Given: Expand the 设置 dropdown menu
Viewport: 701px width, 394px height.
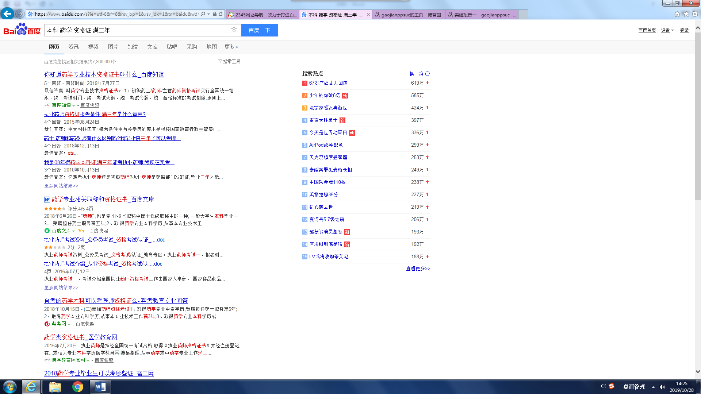Looking at the screenshot, I should click(667, 30).
